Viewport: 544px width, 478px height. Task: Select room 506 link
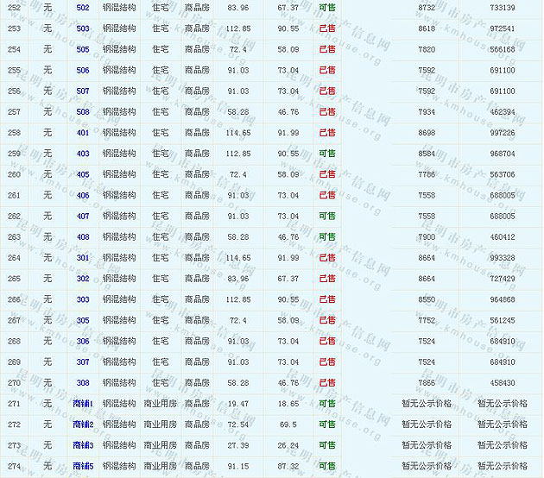click(83, 71)
